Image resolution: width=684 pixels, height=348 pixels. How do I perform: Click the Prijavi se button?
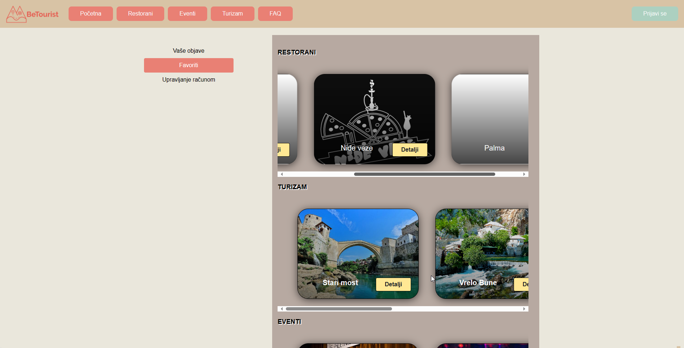[654, 14]
